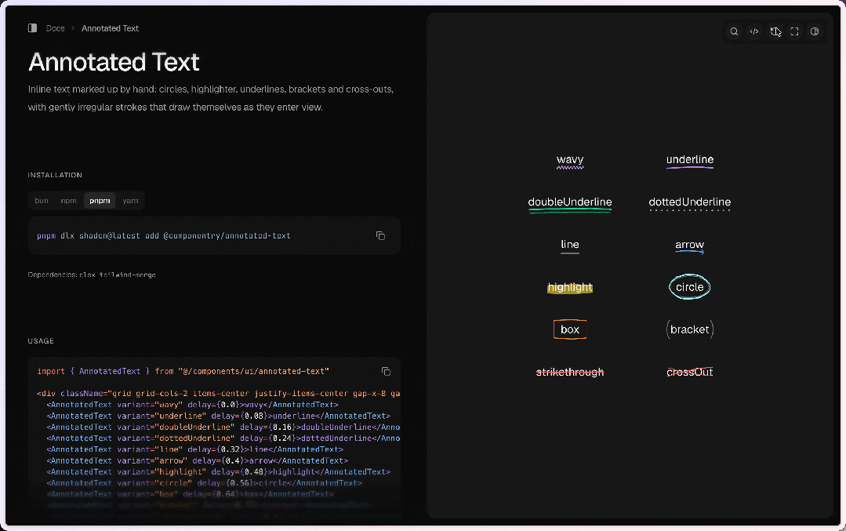Toggle the sidebar panel icon beside Docs
Viewport: 846px width, 531px height.
click(32, 28)
